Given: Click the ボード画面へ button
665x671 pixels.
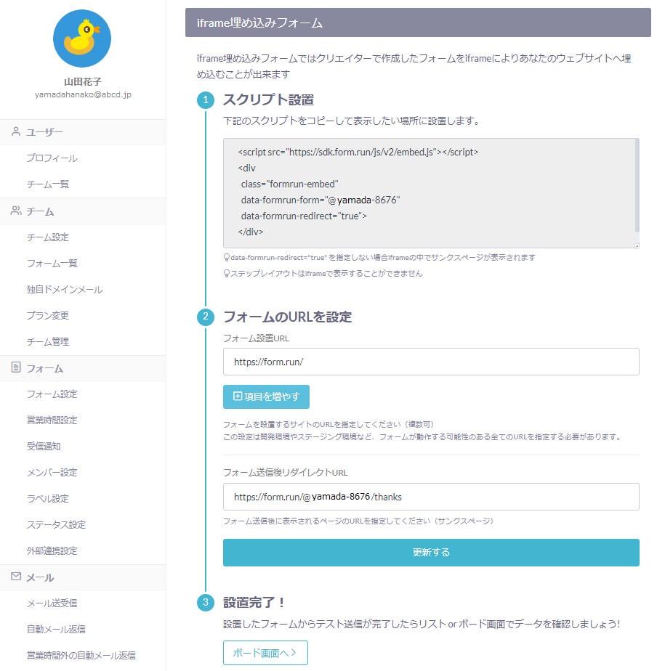Looking at the screenshot, I should point(265,653).
